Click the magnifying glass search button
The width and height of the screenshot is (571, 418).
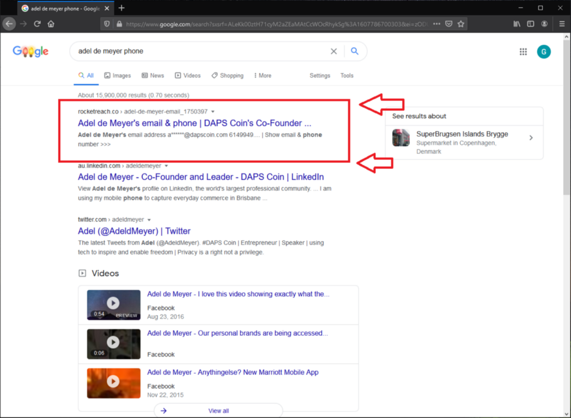pyautogui.click(x=354, y=51)
